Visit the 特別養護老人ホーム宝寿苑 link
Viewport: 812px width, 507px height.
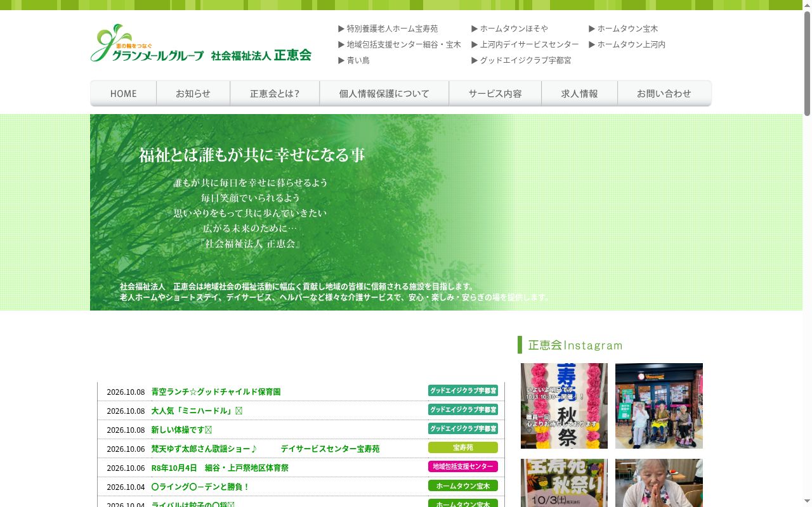[388, 29]
